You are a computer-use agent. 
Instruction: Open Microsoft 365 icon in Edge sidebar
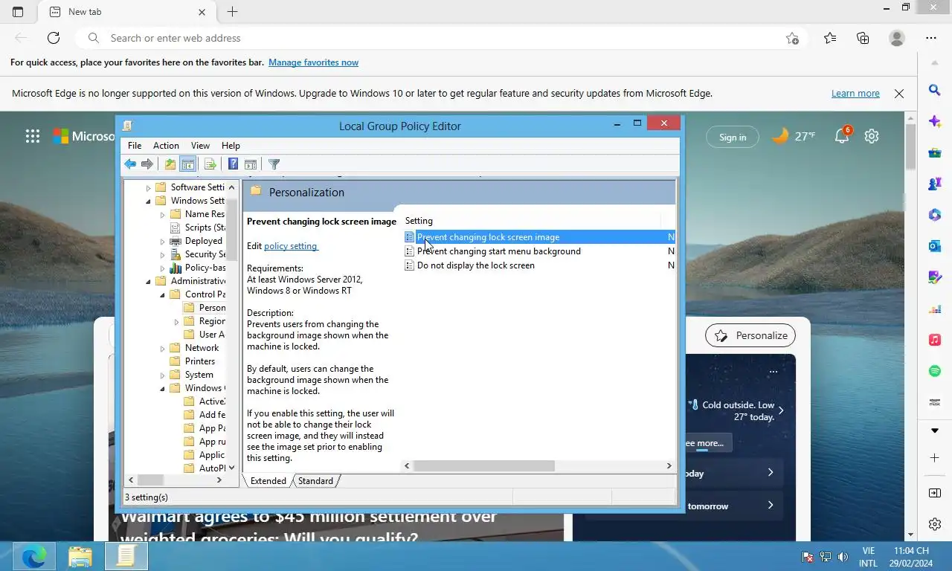coord(935,215)
